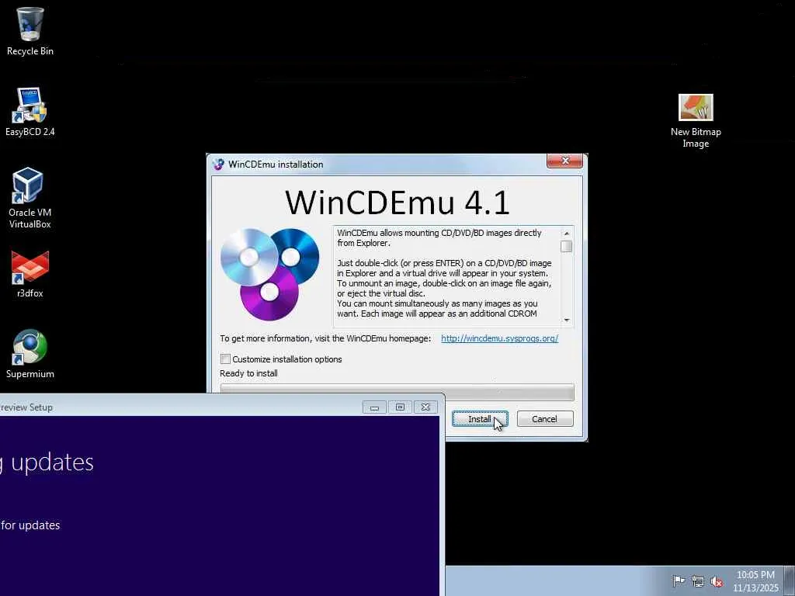Click the installation progress bar
The image size is (795, 596).
pyautogui.click(x=397, y=391)
